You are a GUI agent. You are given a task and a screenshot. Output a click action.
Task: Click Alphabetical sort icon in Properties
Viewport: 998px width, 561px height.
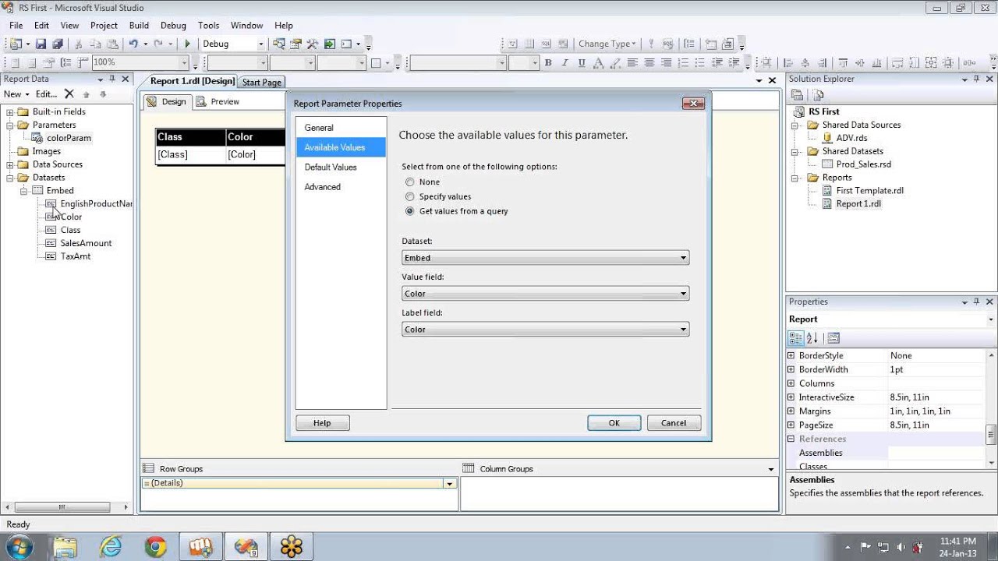tap(812, 338)
